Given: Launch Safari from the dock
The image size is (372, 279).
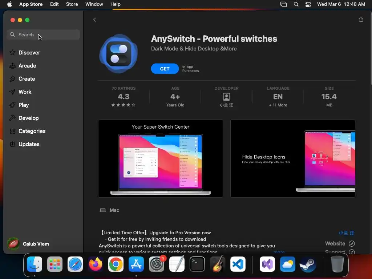Looking at the screenshot, I should [75, 264].
